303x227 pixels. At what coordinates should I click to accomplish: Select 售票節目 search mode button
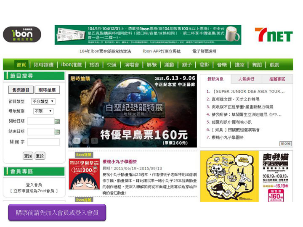point(21,90)
